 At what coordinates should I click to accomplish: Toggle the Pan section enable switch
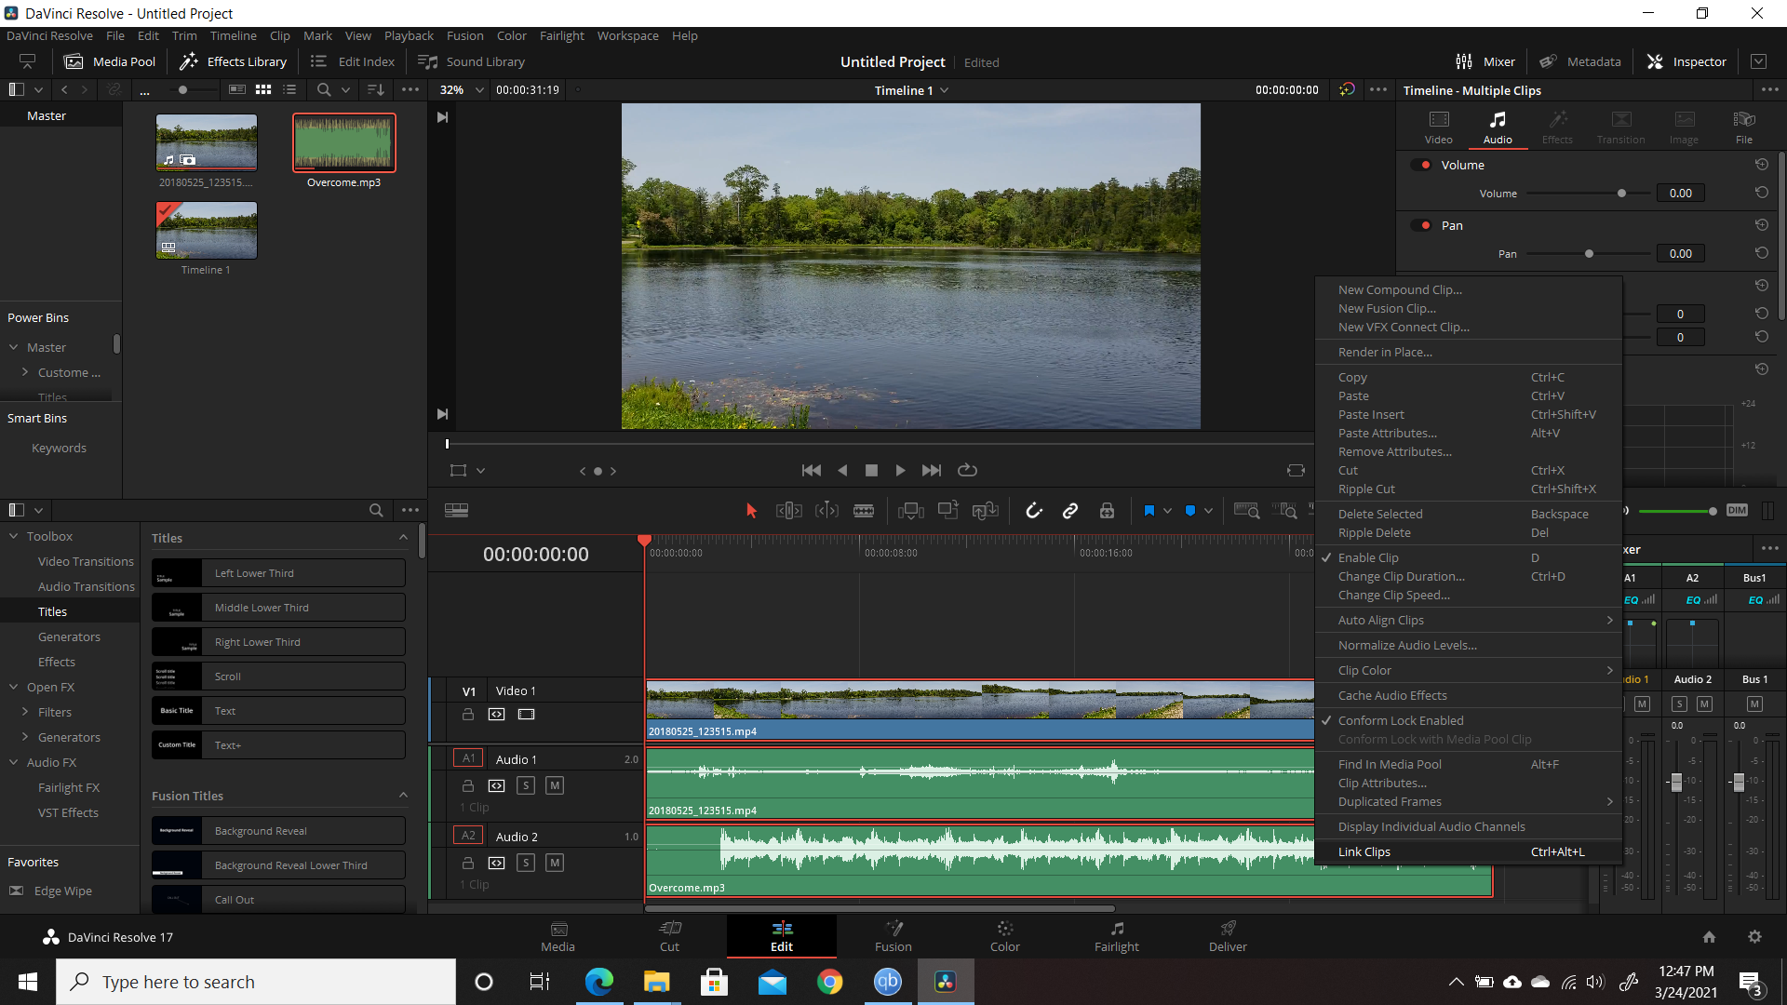pos(1421,225)
